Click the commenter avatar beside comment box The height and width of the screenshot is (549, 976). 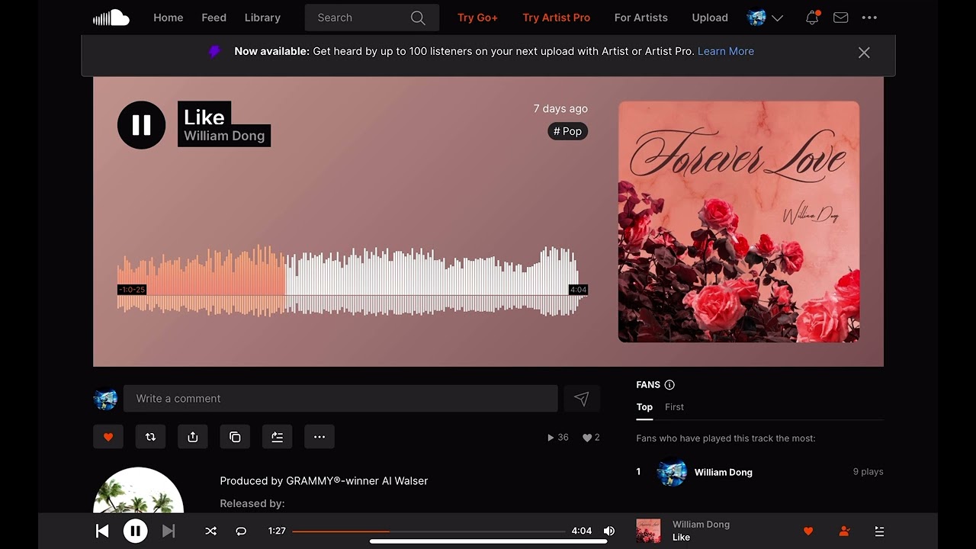[x=105, y=399]
